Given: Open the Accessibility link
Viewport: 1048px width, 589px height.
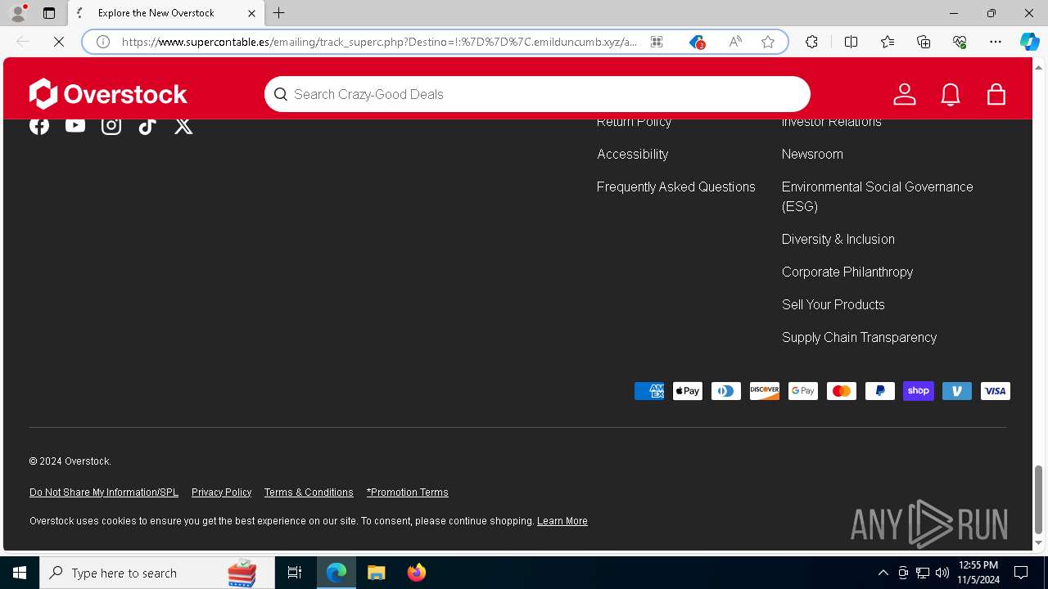Looking at the screenshot, I should [x=632, y=154].
